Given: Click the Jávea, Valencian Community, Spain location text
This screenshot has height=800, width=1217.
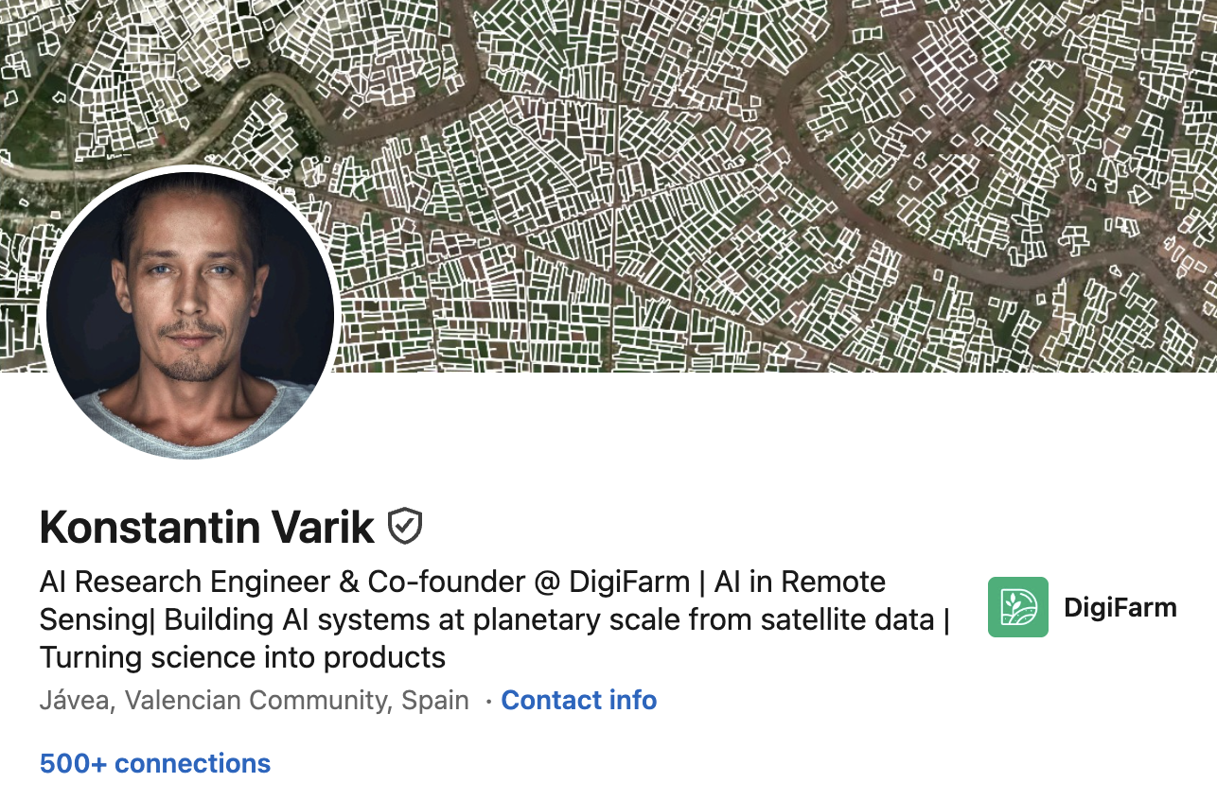Looking at the screenshot, I should (255, 700).
